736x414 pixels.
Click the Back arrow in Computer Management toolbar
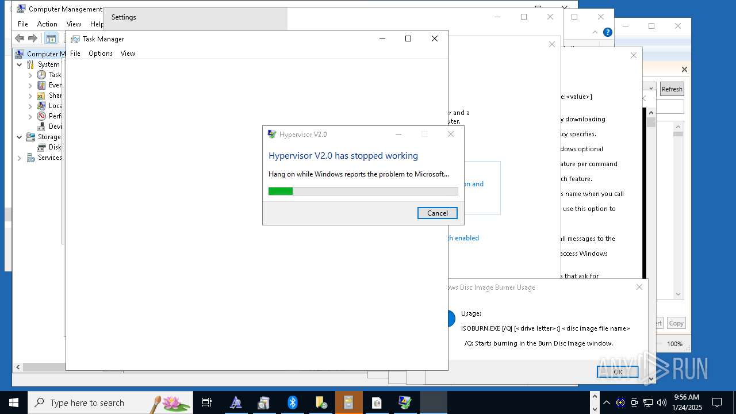click(20, 39)
